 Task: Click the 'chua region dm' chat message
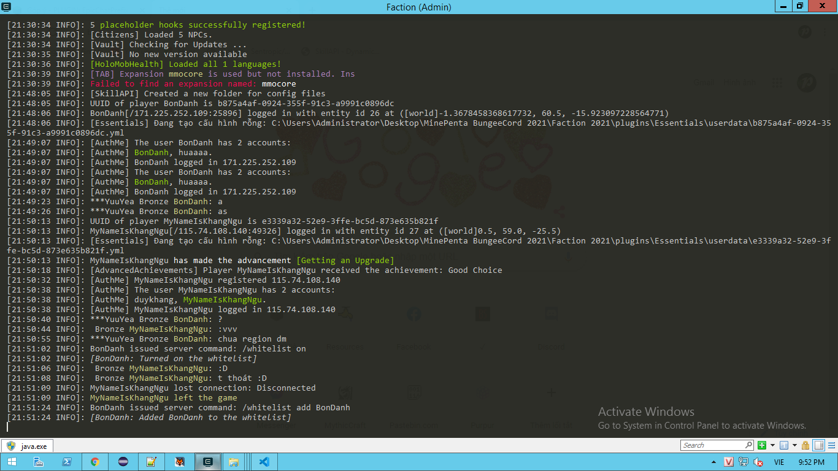coord(252,339)
